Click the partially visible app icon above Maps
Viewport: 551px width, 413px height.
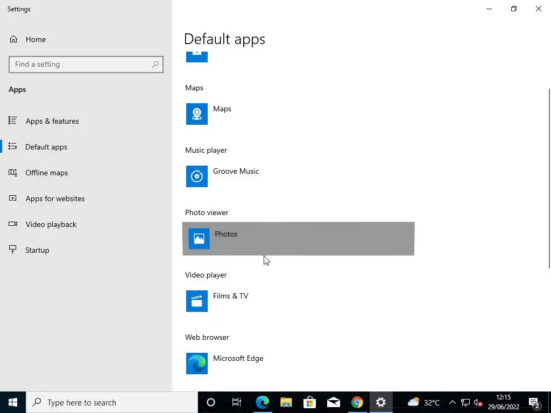(x=197, y=56)
